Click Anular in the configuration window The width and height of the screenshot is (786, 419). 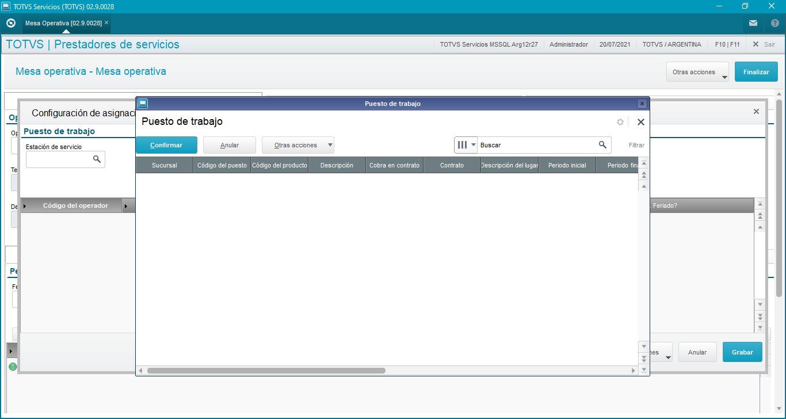coord(697,352)
